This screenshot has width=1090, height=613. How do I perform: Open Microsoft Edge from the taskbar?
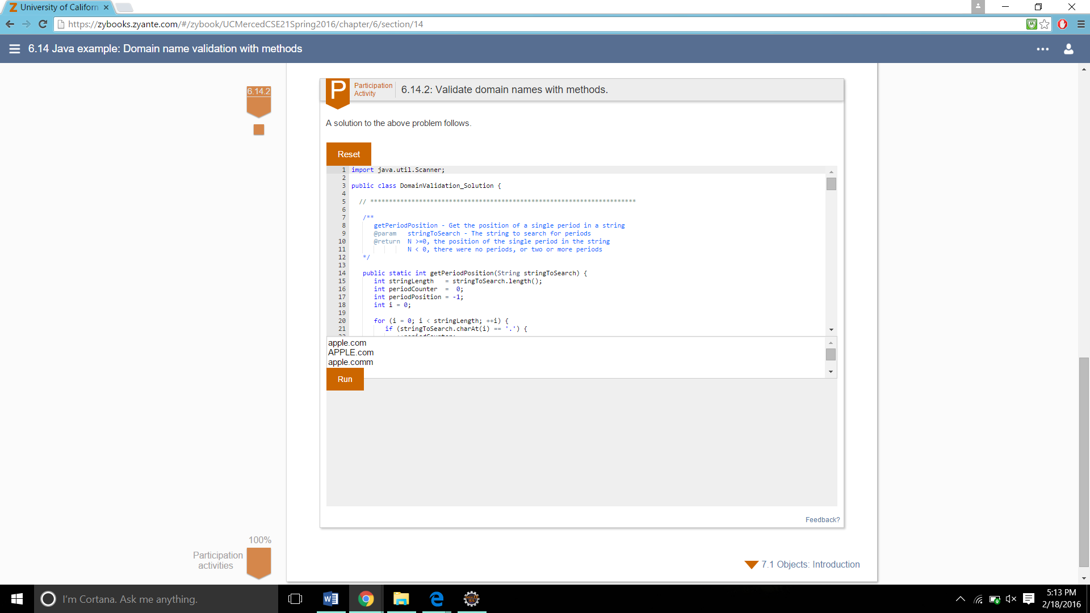coord(436,599)
